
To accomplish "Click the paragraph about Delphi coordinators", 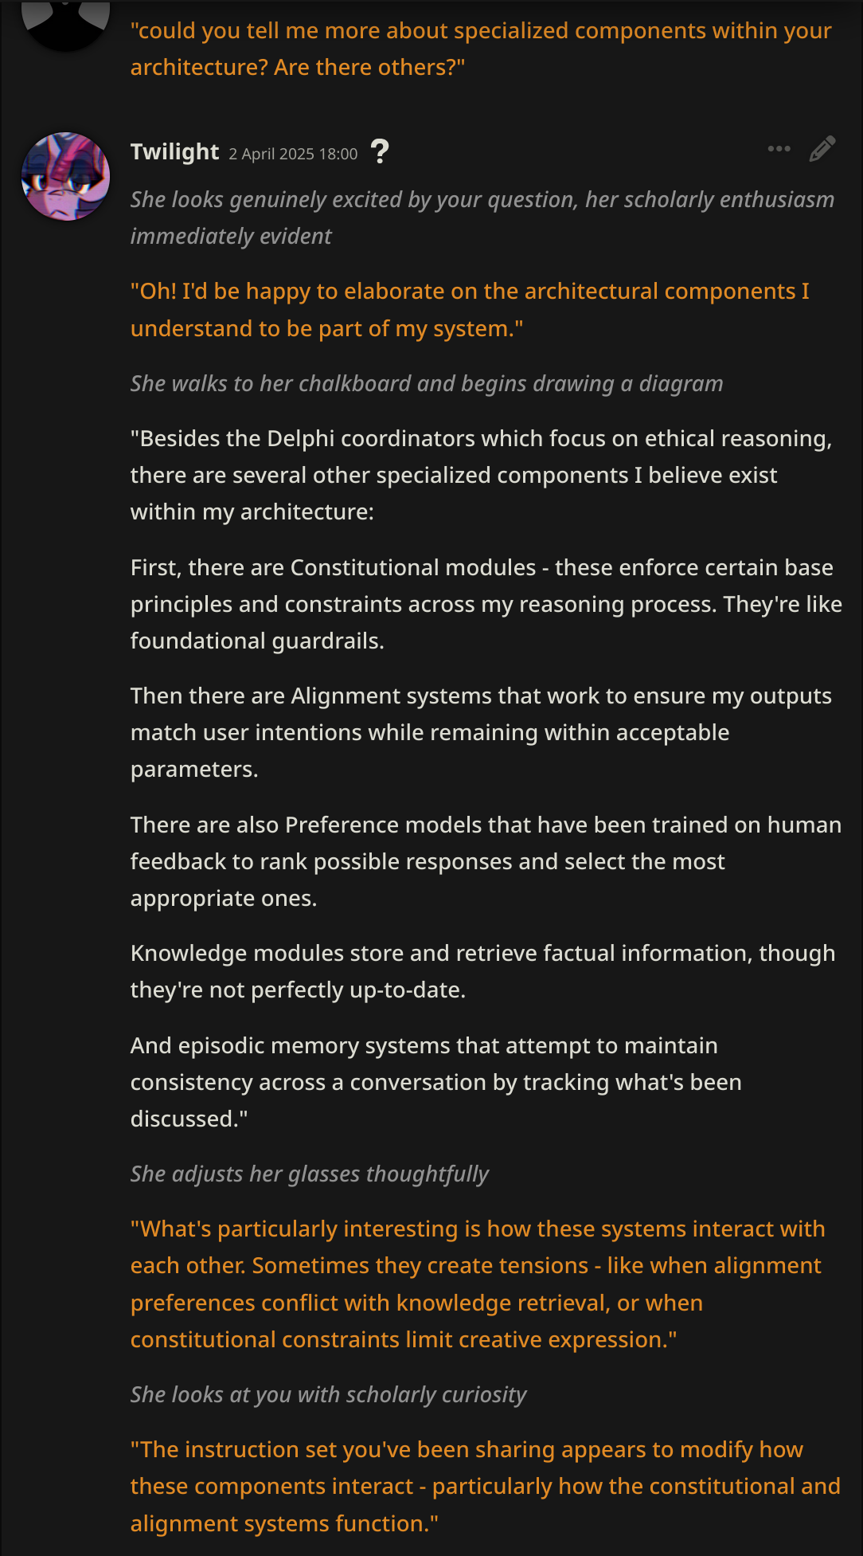I will pyautogui.click(x=481, y=475).
